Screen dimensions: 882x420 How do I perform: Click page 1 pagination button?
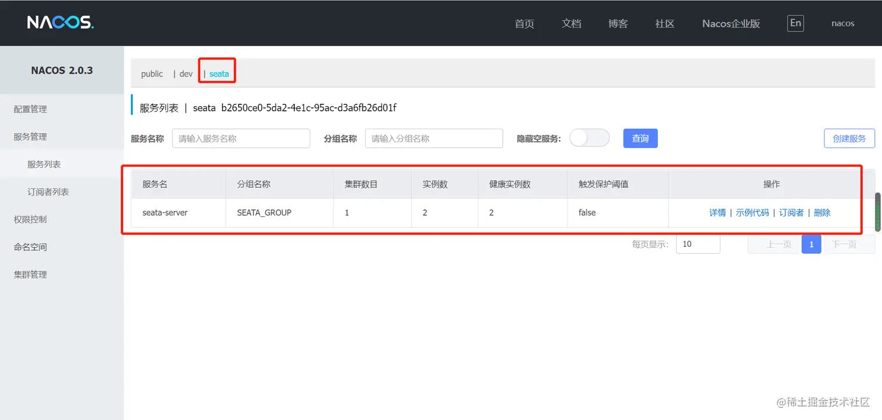pos(811,244)
